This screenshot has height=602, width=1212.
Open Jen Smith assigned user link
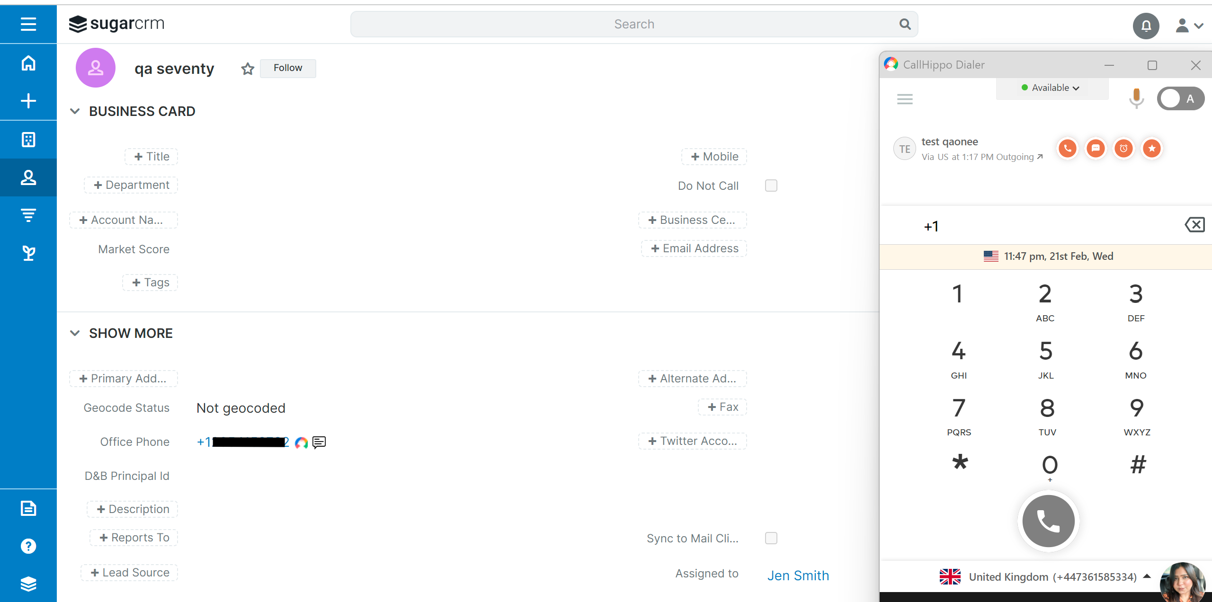(798, 575)
